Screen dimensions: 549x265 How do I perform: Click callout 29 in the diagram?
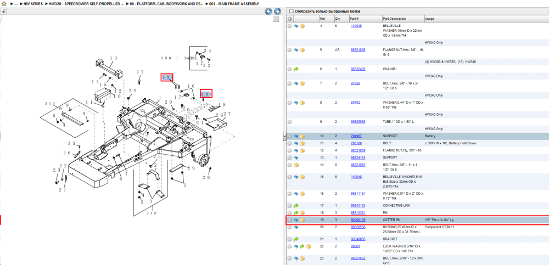pyautogui.click(x=191, y=168)
